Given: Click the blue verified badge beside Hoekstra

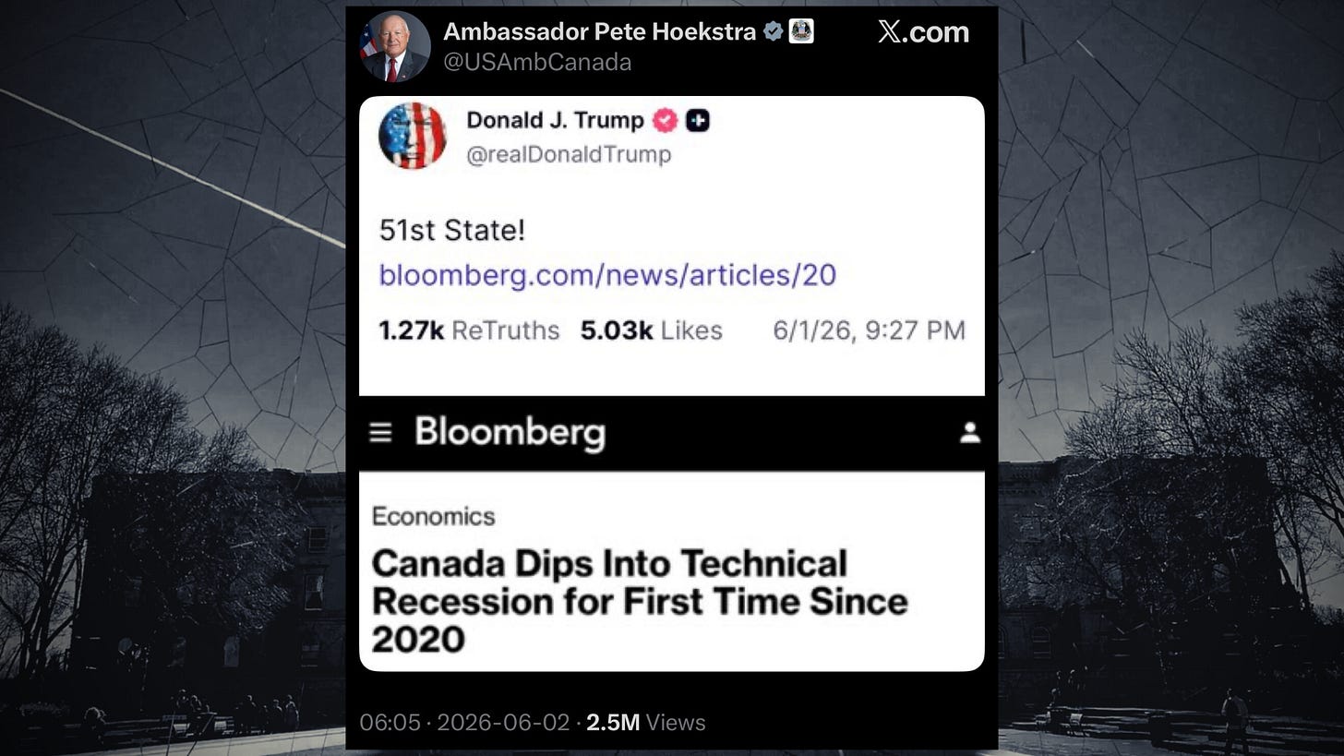Looking at the screenshot, I should 774,32.
